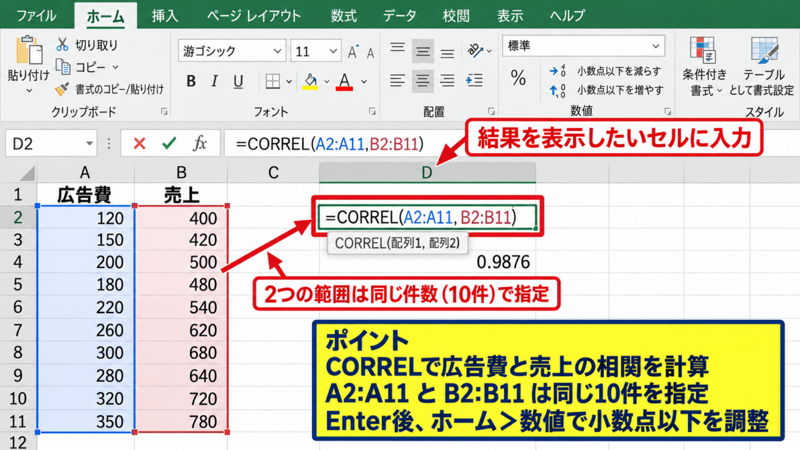Click the text orientation icon

[x=476, y=50]
